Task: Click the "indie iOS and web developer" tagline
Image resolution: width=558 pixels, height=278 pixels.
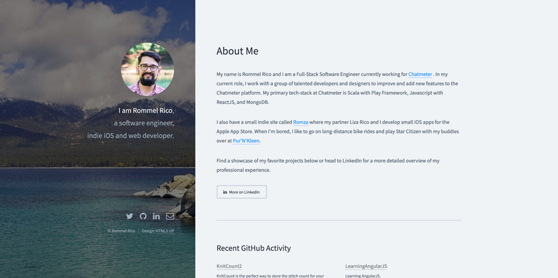Action: pyautogui.click(x=131, y=136)
